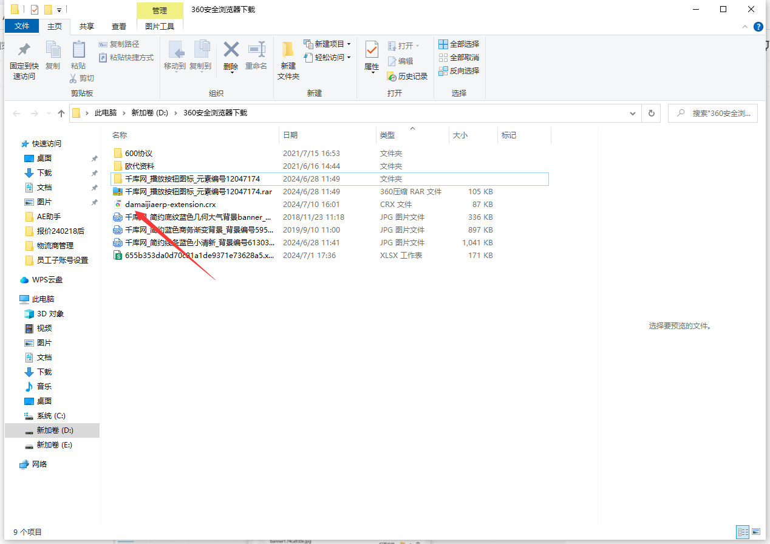Click Select all in the ribbon
Image resolution: width=770 pixels, height=544 pixels.
[459, 44]
